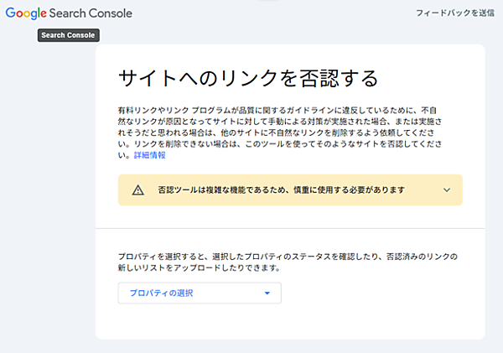Click the heading サイトへのリンクを否認する

[248, 79]
